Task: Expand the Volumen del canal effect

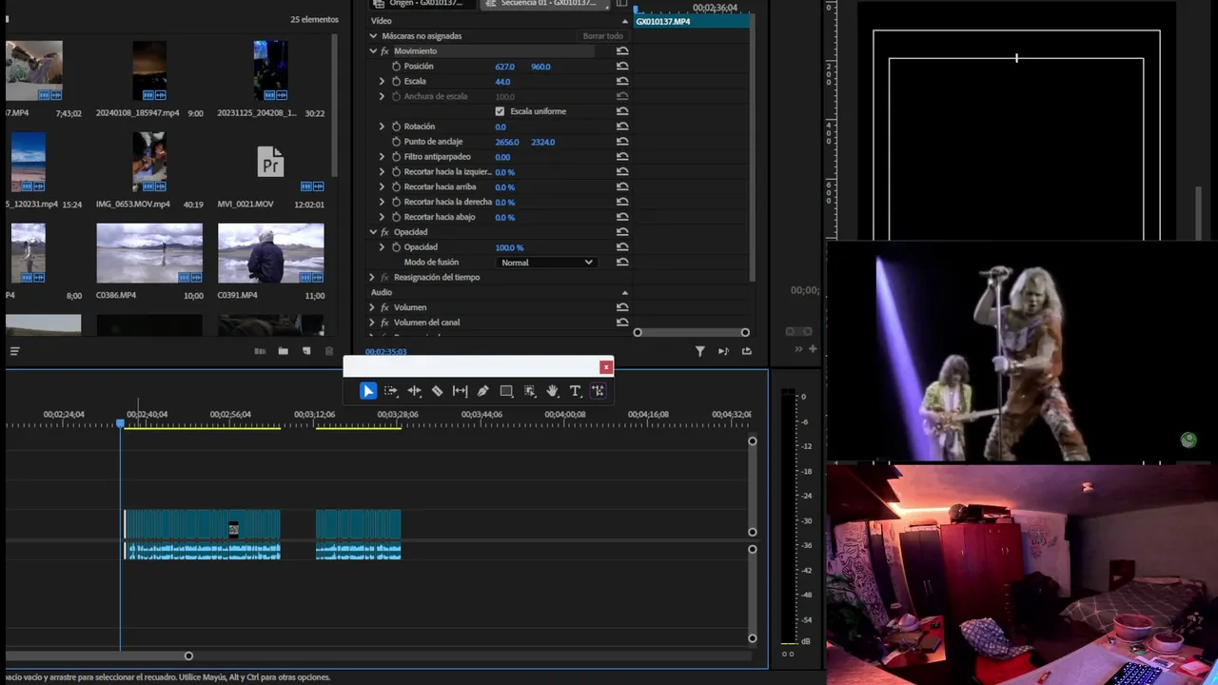Action: 372,323
